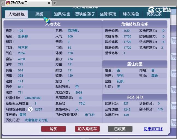Screen dimensions: 177x139
Task: Open the tab list dropdown arrow
Action: 3,3
